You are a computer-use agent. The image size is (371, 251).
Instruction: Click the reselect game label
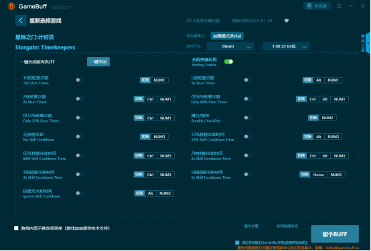[x=45, y=21]
